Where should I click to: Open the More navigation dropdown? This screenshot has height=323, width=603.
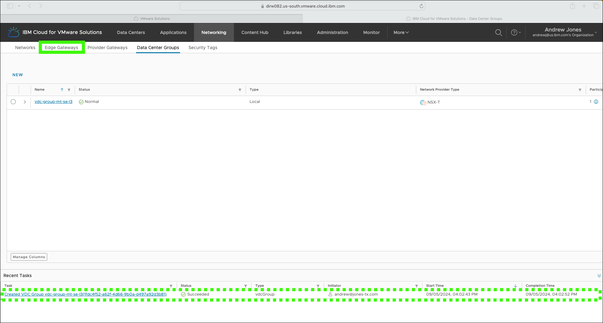click(x=401, y=32)
